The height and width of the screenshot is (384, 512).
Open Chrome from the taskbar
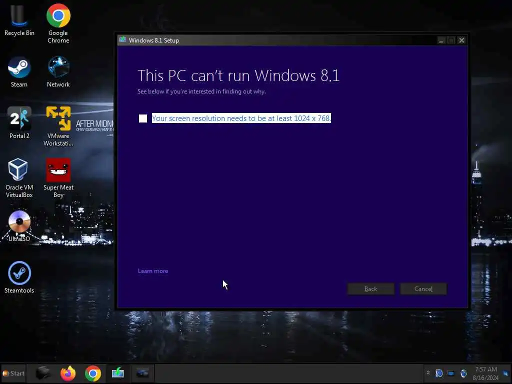click(x=92, y=373)
